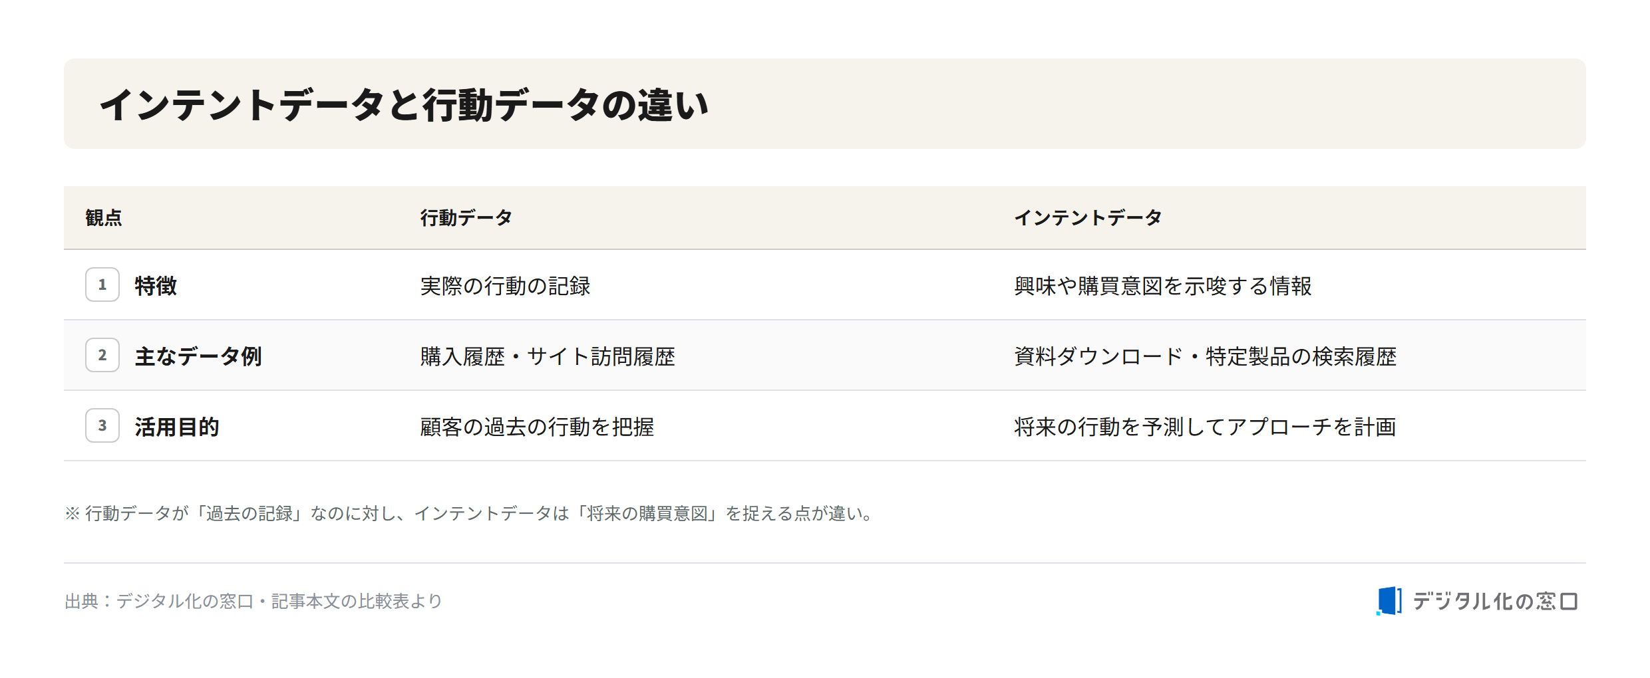The width and height of the screenshot is (1650, 678).
Task: Click the cell 将来の行動を予測してアプローチを計画
Action: point(1205,427)
